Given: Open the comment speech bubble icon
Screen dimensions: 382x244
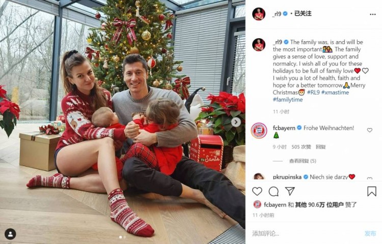Looking at the screenshot, I should coord(274,192).
